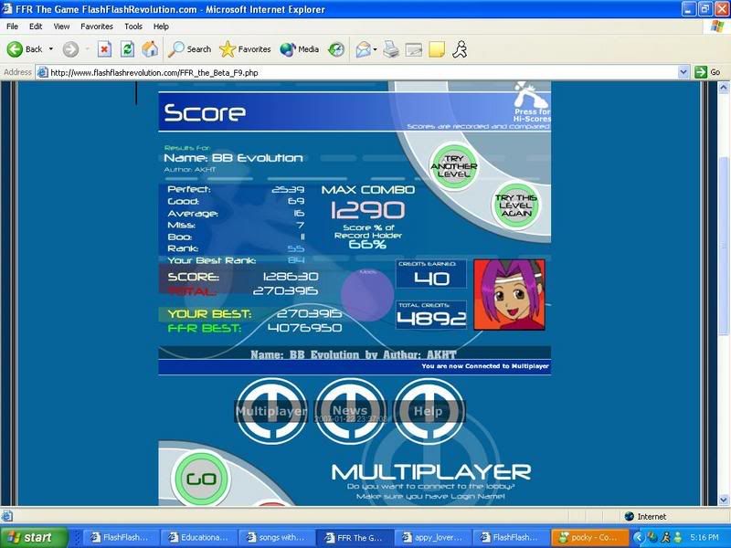
Task: Click the Edit page icon in toolbar
Action: [x=414, y=49]
